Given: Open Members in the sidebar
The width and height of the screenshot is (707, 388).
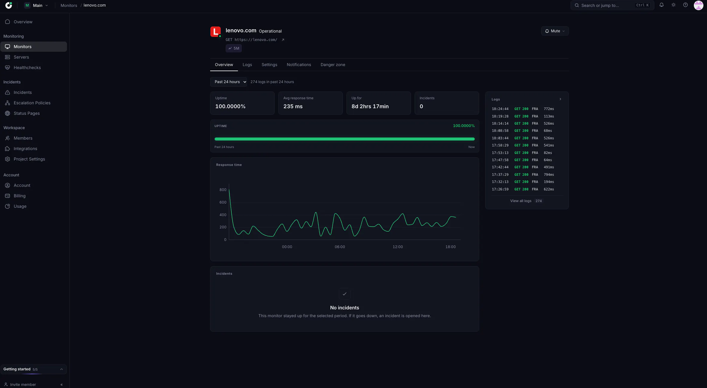Looking at the screenshot, I should (33, 138).
